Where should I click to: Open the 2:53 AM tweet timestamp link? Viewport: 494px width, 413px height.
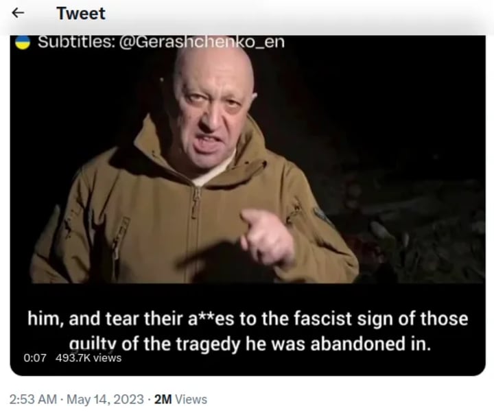(33, 399)
